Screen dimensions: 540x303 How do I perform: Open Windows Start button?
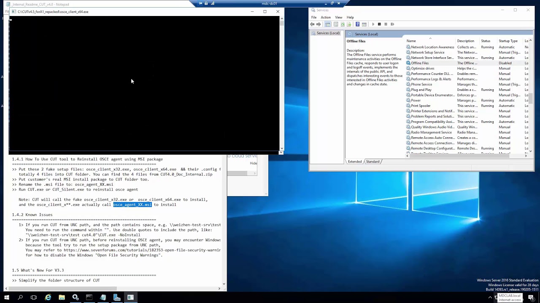[7, 298]
